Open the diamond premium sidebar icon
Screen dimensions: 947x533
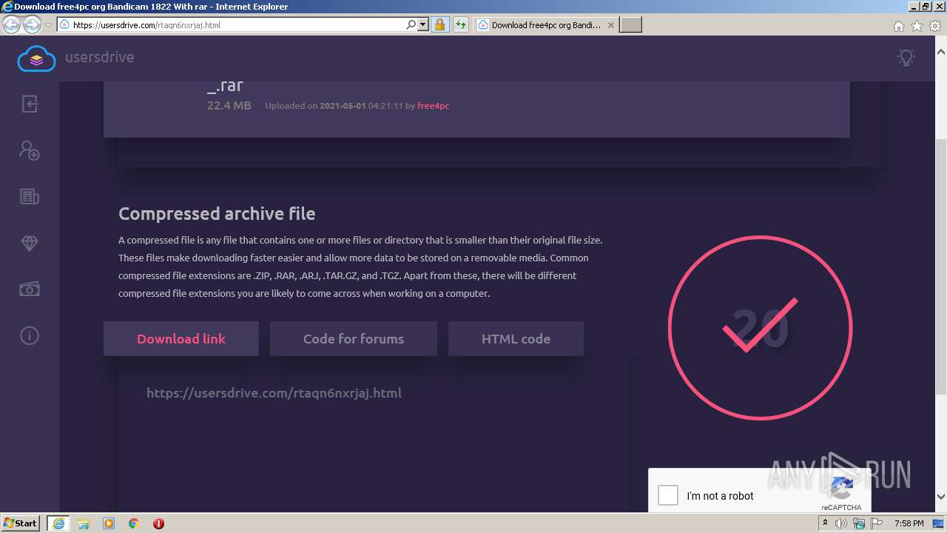coord(30,244)
